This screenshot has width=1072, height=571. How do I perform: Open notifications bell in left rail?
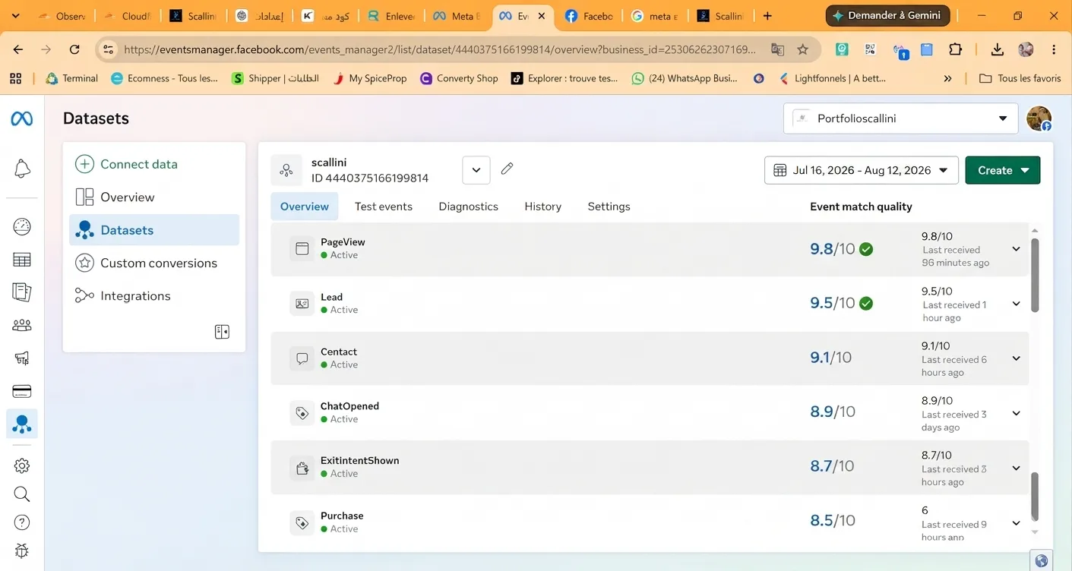point(22,169)
